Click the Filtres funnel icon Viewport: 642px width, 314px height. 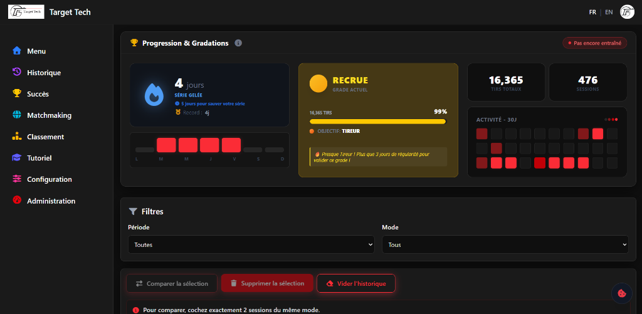pos(133,211)
